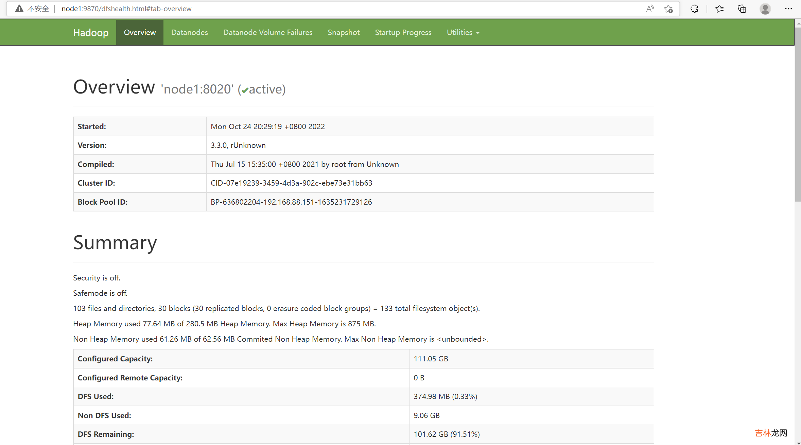
Task: Click the 'Compiled:' row label
Action: pyautogui.click(x=96, y=164)
